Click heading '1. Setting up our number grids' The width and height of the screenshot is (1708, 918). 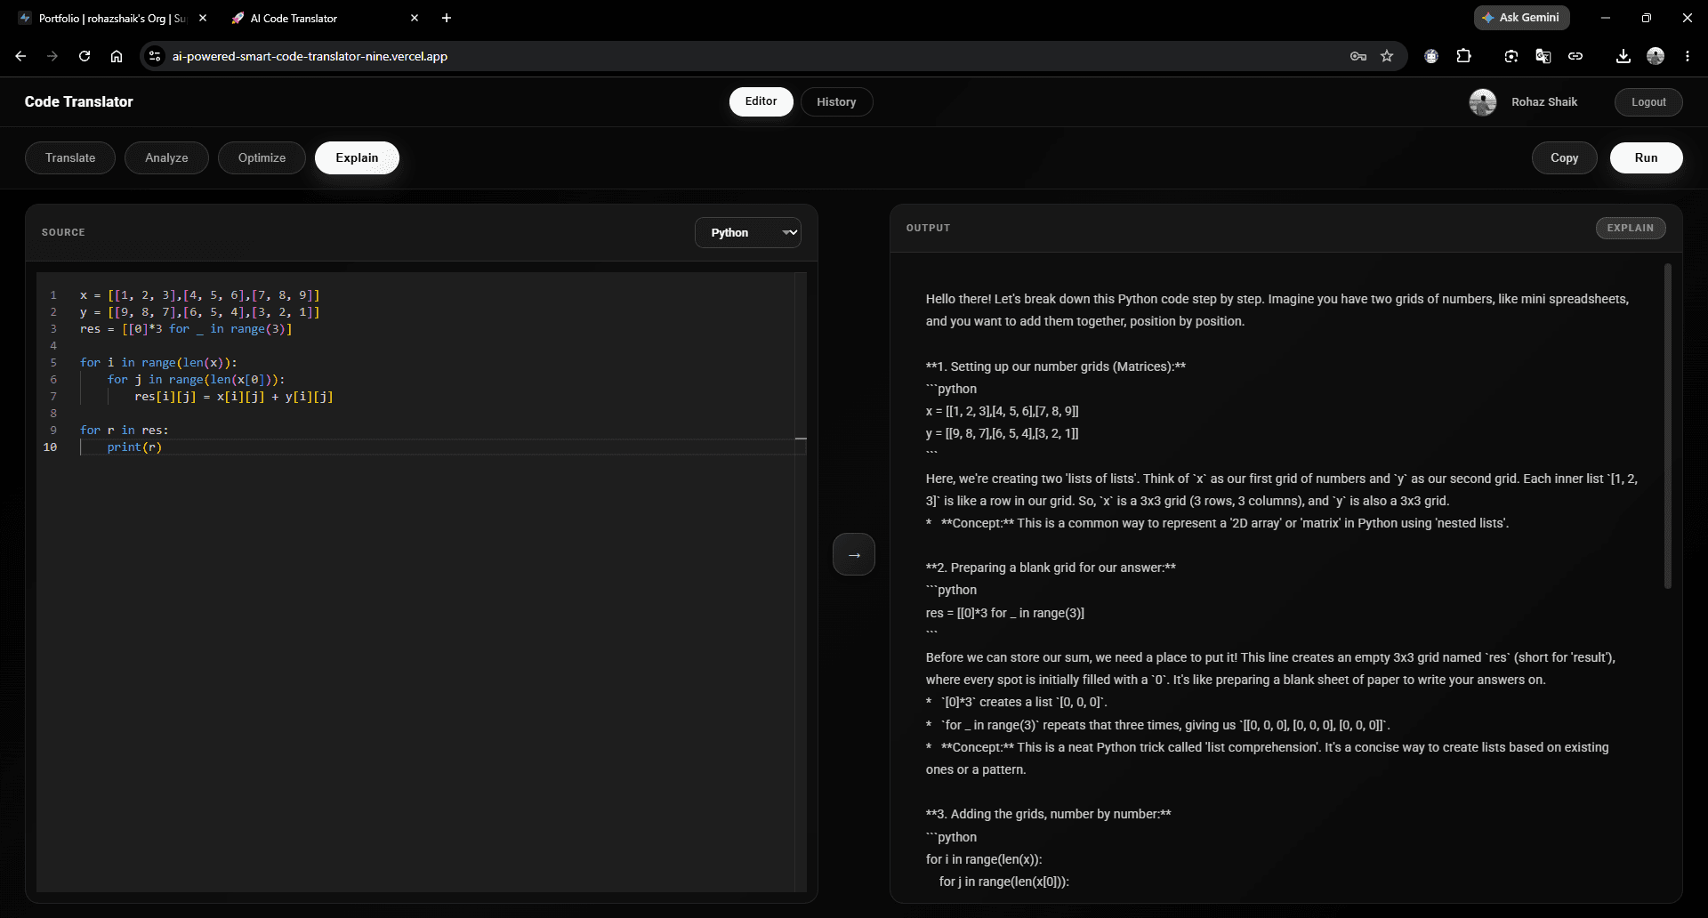pos(1055,366)
